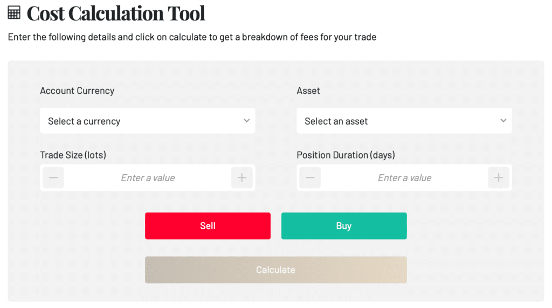Click the calculator icon beside the title
Viewport: 552px width, 308px height.
(x=13, y=13)
